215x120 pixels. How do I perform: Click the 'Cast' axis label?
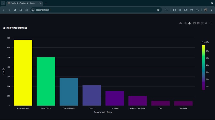pyautogui.click(x=160, y=108)
